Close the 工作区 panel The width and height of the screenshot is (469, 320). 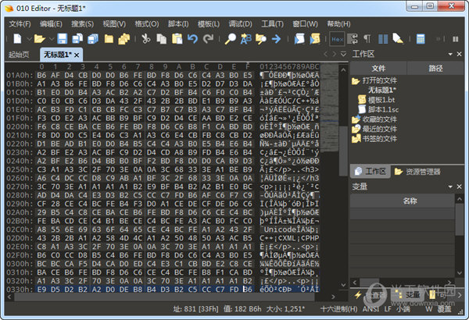click(x=459, y=54)
